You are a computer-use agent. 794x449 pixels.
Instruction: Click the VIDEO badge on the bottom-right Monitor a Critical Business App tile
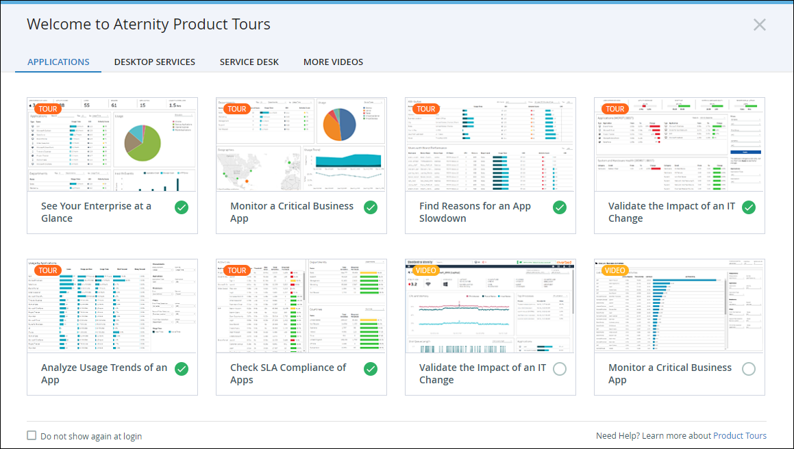pos(615,270)
